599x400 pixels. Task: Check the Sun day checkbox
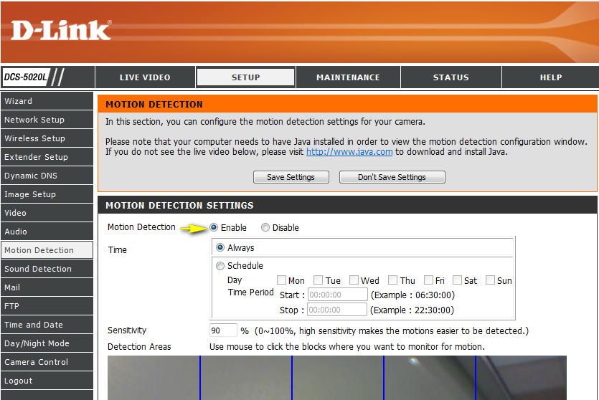pos(490,280)
